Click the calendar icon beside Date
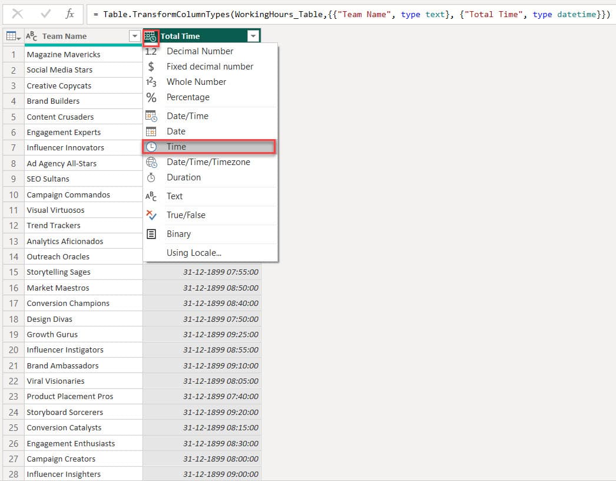This screenshot has height=481, width=616. 151,131
